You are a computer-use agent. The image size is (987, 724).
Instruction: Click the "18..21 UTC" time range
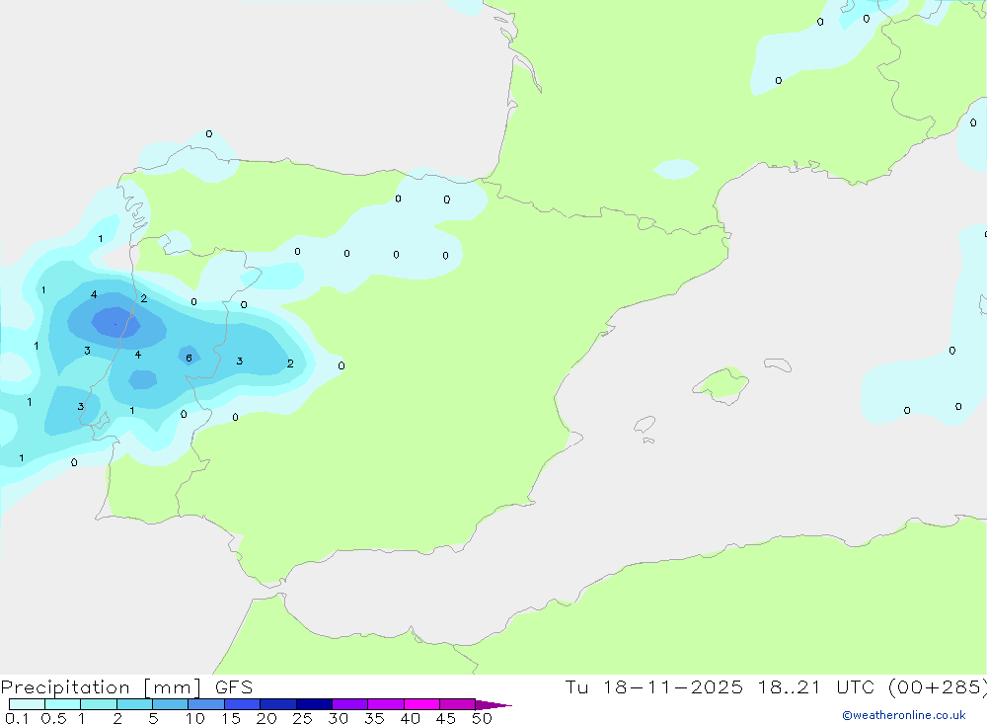(x=816, y=686)
